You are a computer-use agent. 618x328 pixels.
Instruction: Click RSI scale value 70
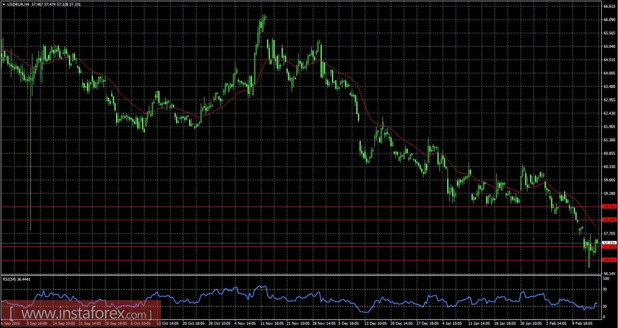coord(605,290)
